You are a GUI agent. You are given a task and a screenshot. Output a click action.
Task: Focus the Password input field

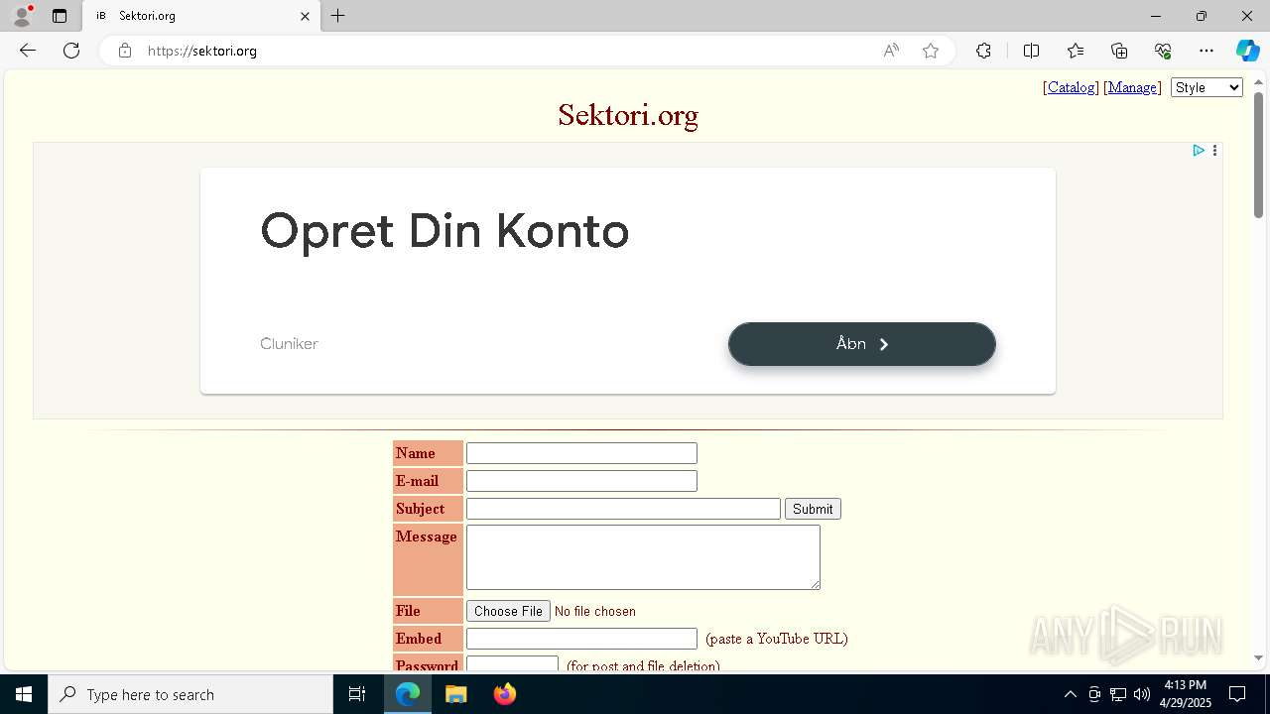click(x=512, y=664)
